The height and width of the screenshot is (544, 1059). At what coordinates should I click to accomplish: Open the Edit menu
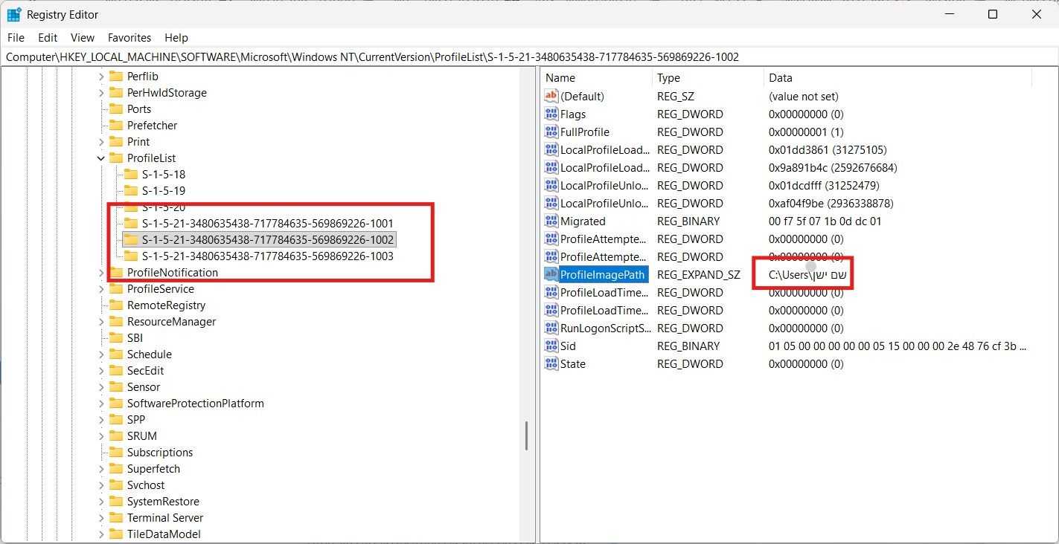pyautogui.click(x=48, y=37)
